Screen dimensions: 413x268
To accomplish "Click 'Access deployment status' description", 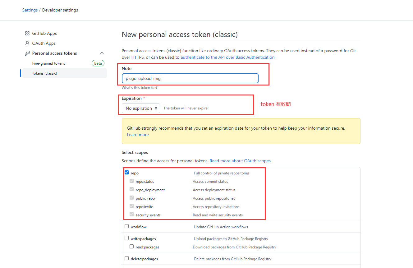I will (214, 190).
